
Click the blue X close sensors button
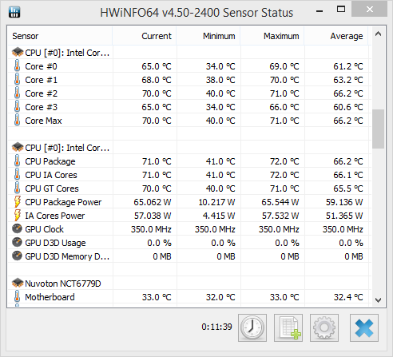(x=364, y=327)
